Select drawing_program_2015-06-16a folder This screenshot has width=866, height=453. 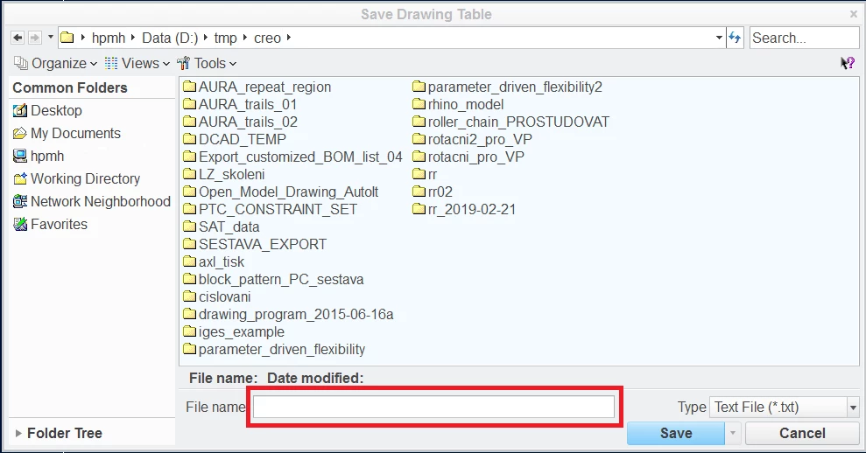pyautogui.click(x=288, y=314)
